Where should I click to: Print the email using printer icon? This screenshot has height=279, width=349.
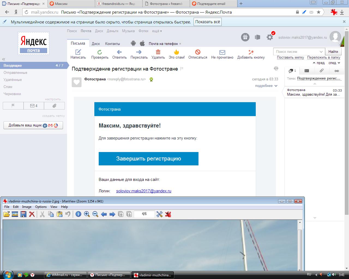click(x=276, y=68)
